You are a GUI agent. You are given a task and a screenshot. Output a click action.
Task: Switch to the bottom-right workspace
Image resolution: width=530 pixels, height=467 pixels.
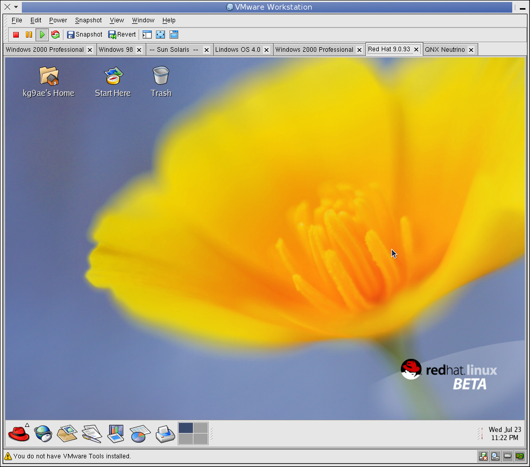click(201, 439)
